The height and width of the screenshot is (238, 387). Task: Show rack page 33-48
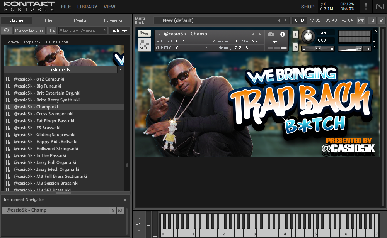tap(331, 20)
